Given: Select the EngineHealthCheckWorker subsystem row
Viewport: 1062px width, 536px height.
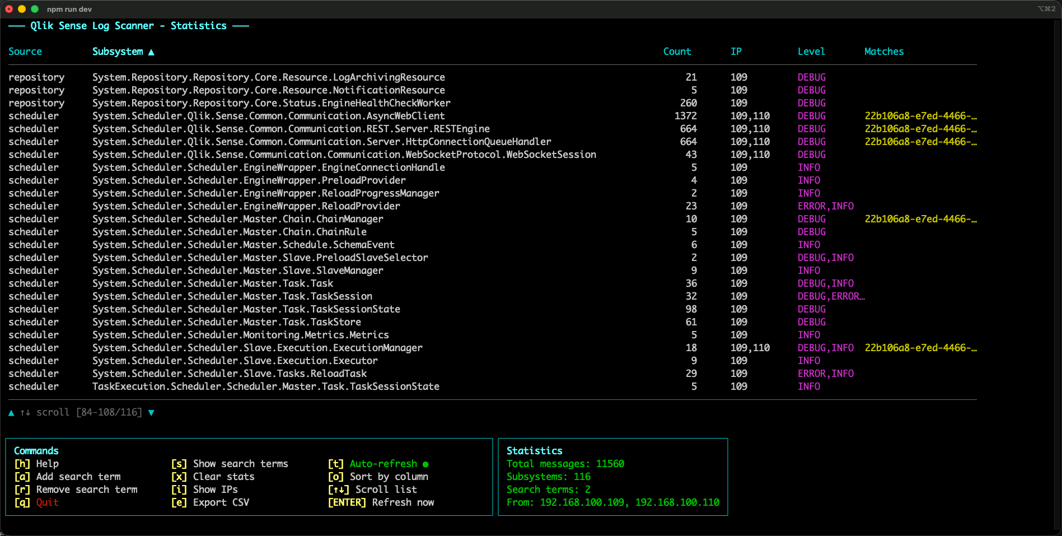Looking at the screenshot, I should [271, 103].
